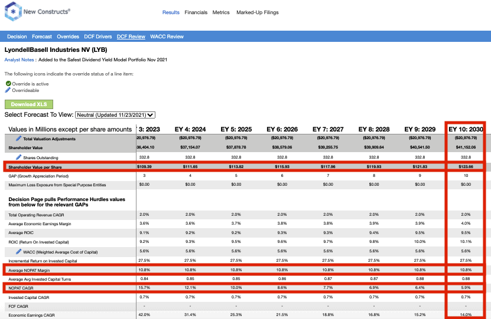The height and width of the screenshot is (319, 491).
Task: Click the 15.7% NOPAT CAGR cell
Action: tap(144, 287)
